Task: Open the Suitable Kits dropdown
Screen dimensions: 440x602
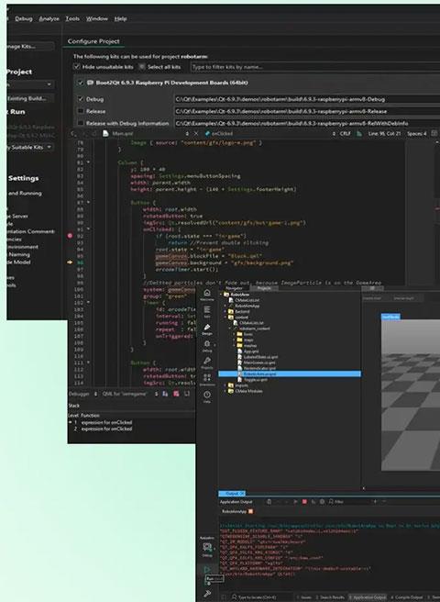Action: (x=30, y=147)
